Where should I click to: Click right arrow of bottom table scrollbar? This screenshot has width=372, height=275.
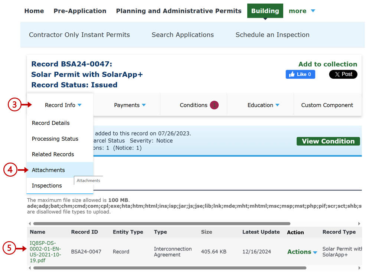tap(359, 268)
